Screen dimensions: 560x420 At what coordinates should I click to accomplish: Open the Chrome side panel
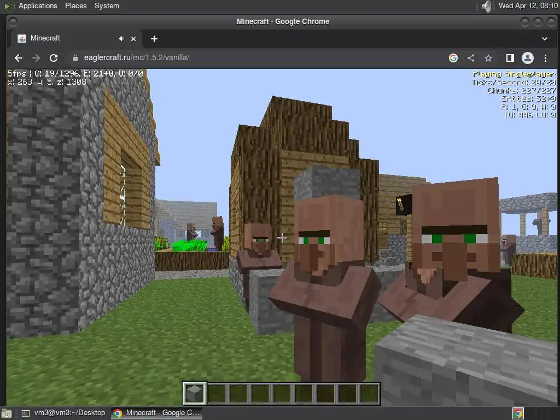pyautogui.click(x=510, y=58)
